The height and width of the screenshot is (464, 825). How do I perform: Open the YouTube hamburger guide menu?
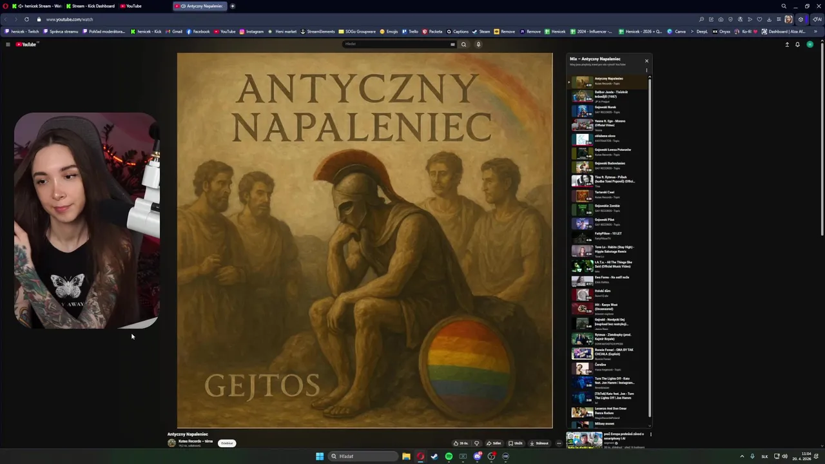click(8, 44)
